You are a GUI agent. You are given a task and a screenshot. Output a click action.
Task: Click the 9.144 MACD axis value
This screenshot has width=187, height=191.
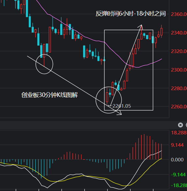177,145
